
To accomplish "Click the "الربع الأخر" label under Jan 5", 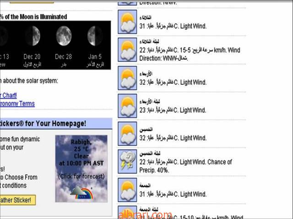I will 95,65.
